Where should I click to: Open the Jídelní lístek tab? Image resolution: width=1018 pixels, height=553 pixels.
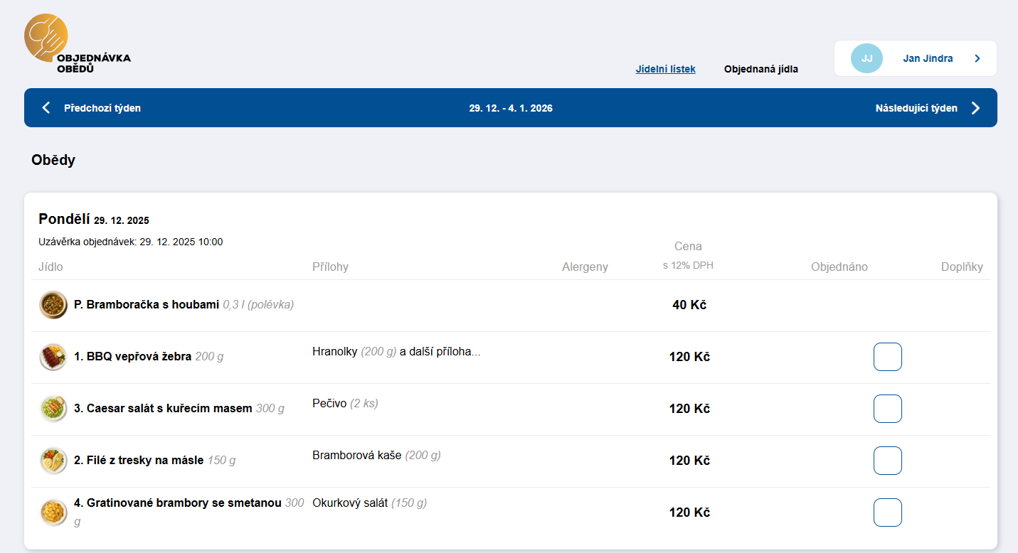click(x=665, y=69)
